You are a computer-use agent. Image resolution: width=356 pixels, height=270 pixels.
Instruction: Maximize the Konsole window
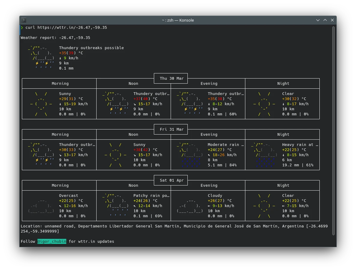coord(325,20)
